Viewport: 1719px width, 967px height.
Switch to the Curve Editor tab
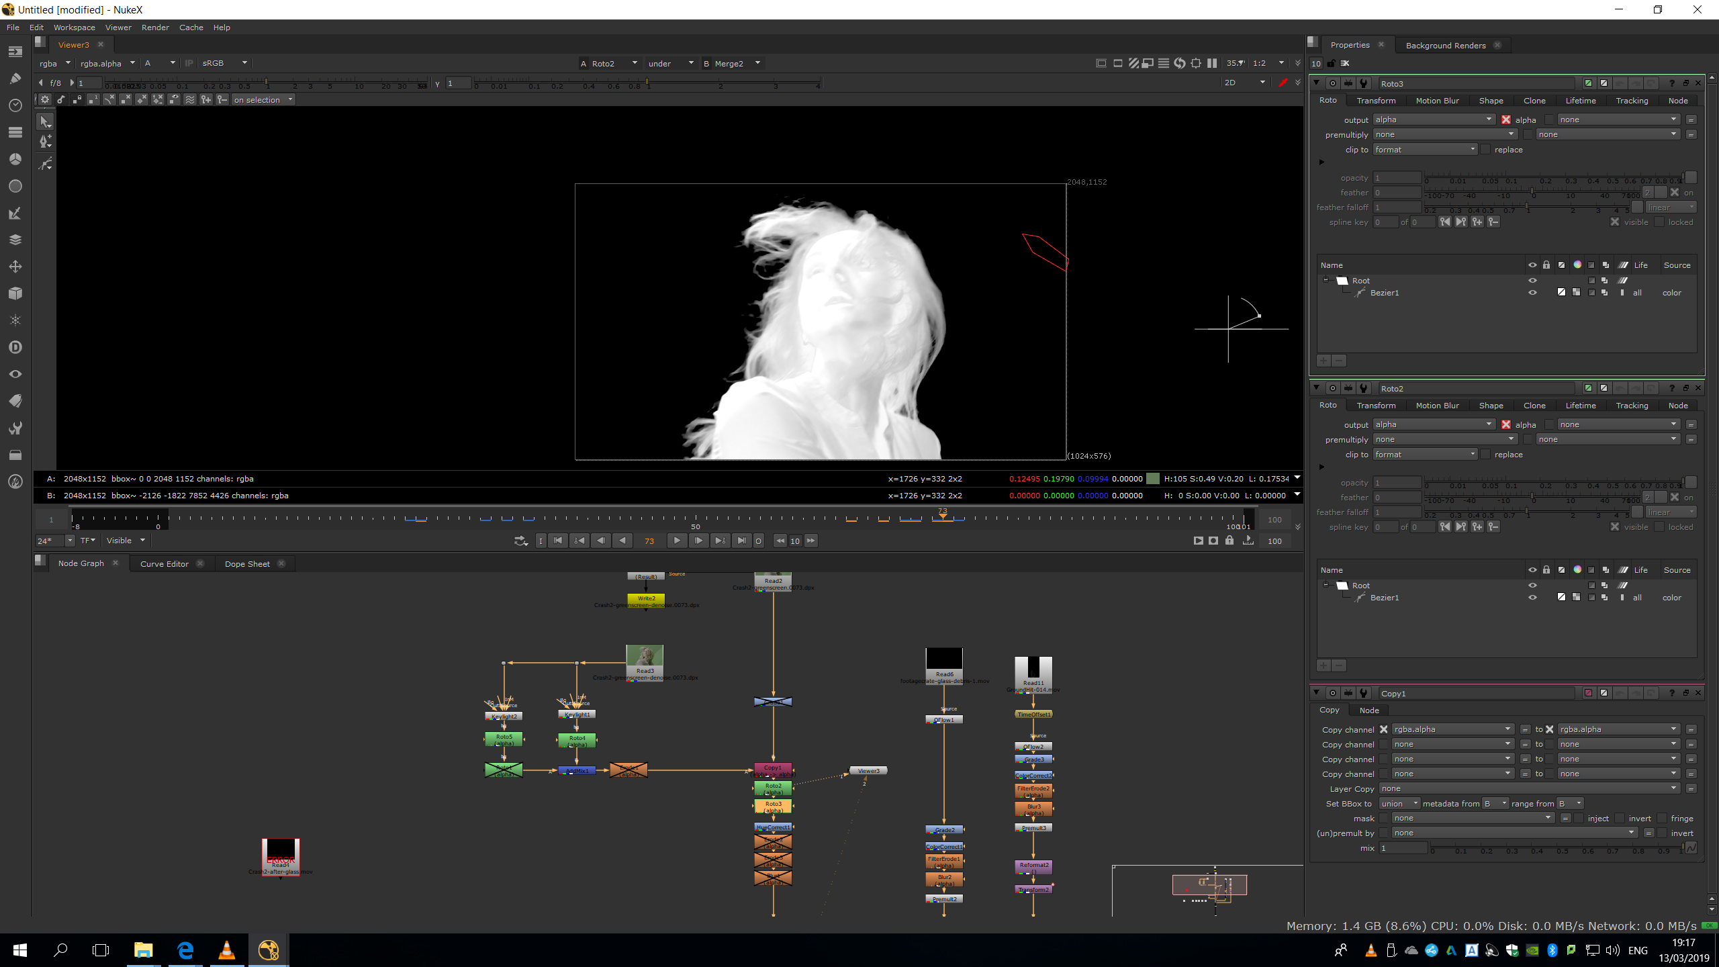point(164,563)
